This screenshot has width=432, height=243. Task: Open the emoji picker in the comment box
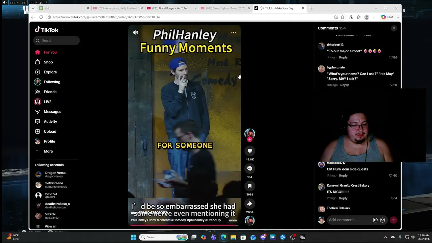382,220
